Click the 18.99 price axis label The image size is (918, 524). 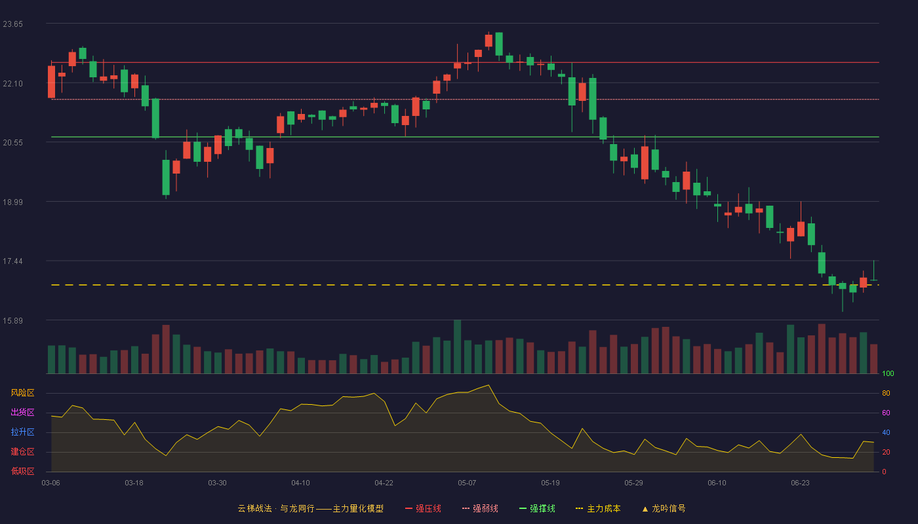pos(13,202)
